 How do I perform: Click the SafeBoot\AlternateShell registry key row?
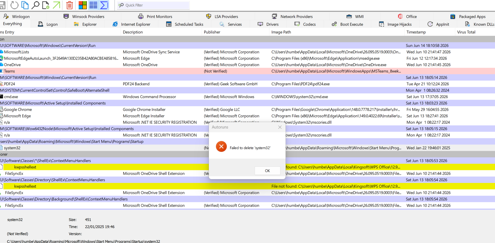tap(247, 90)
